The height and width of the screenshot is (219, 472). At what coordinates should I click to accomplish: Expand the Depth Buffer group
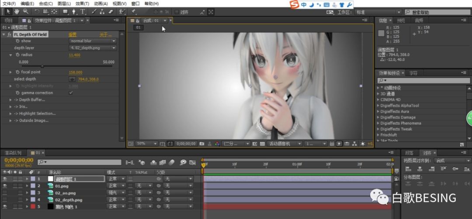[10, 100]
